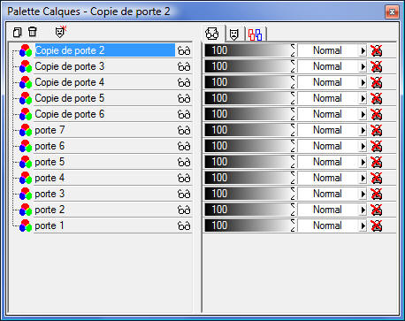
Task: Open blend mode dropdown arrow for porte 4
Action: (363, 179)
